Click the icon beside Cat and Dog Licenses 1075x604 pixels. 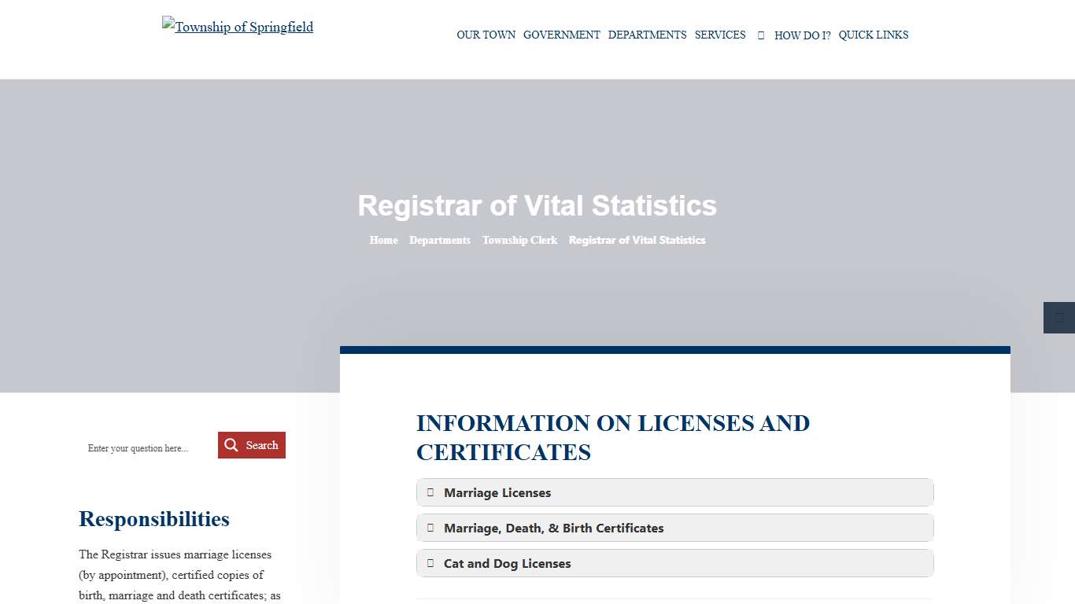click(430, 563)
